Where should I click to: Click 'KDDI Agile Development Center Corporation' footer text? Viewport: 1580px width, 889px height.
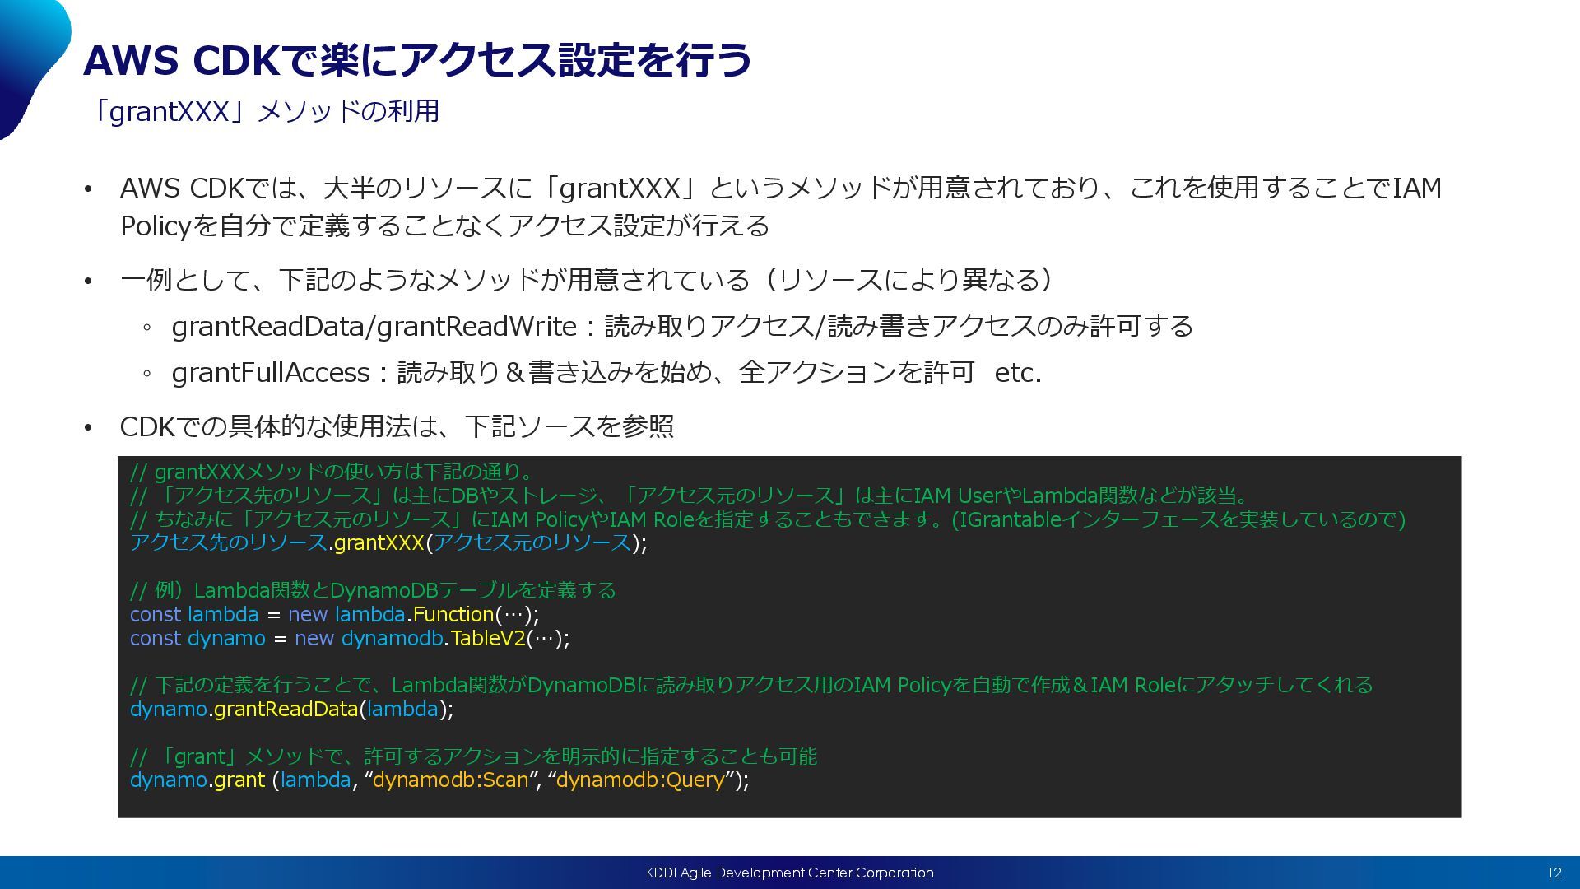coord(789,873)
